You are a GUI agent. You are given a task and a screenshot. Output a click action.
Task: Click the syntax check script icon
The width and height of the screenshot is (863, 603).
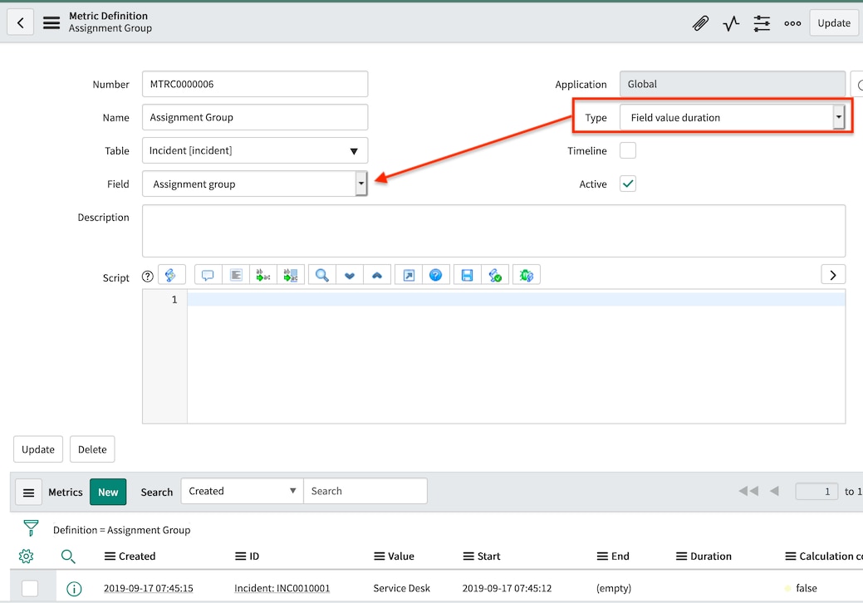tap(495, 275)
